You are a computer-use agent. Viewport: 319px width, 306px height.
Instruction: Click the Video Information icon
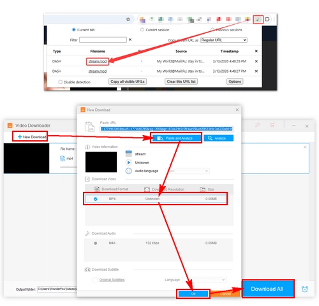click(87, 147)
